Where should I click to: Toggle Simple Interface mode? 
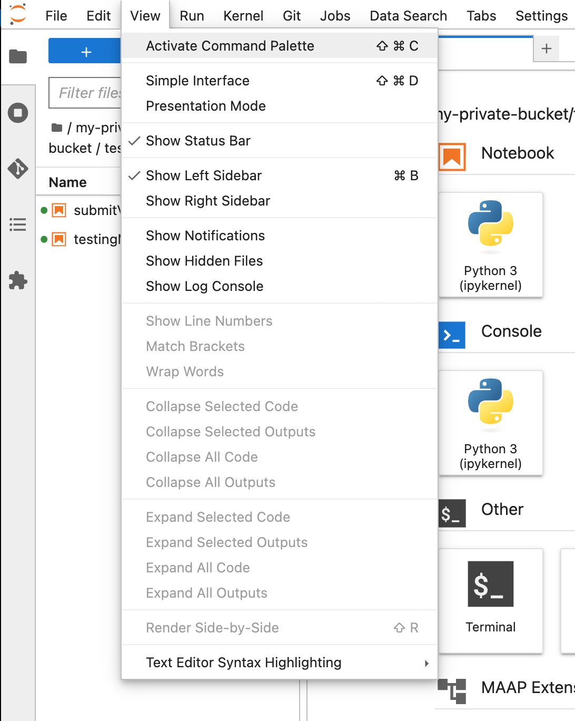(280, 81)
